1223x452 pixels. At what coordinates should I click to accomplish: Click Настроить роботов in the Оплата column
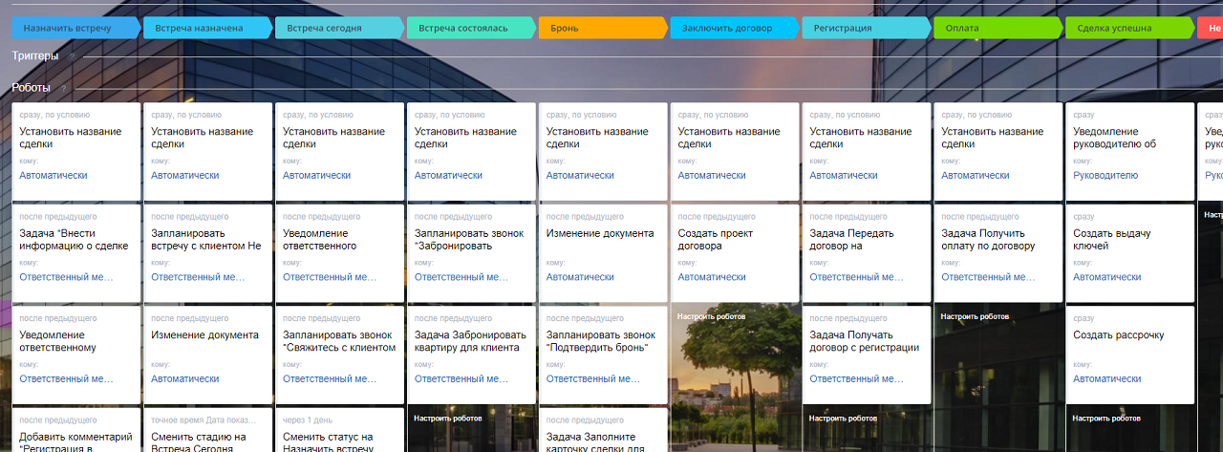pos(975,316)
